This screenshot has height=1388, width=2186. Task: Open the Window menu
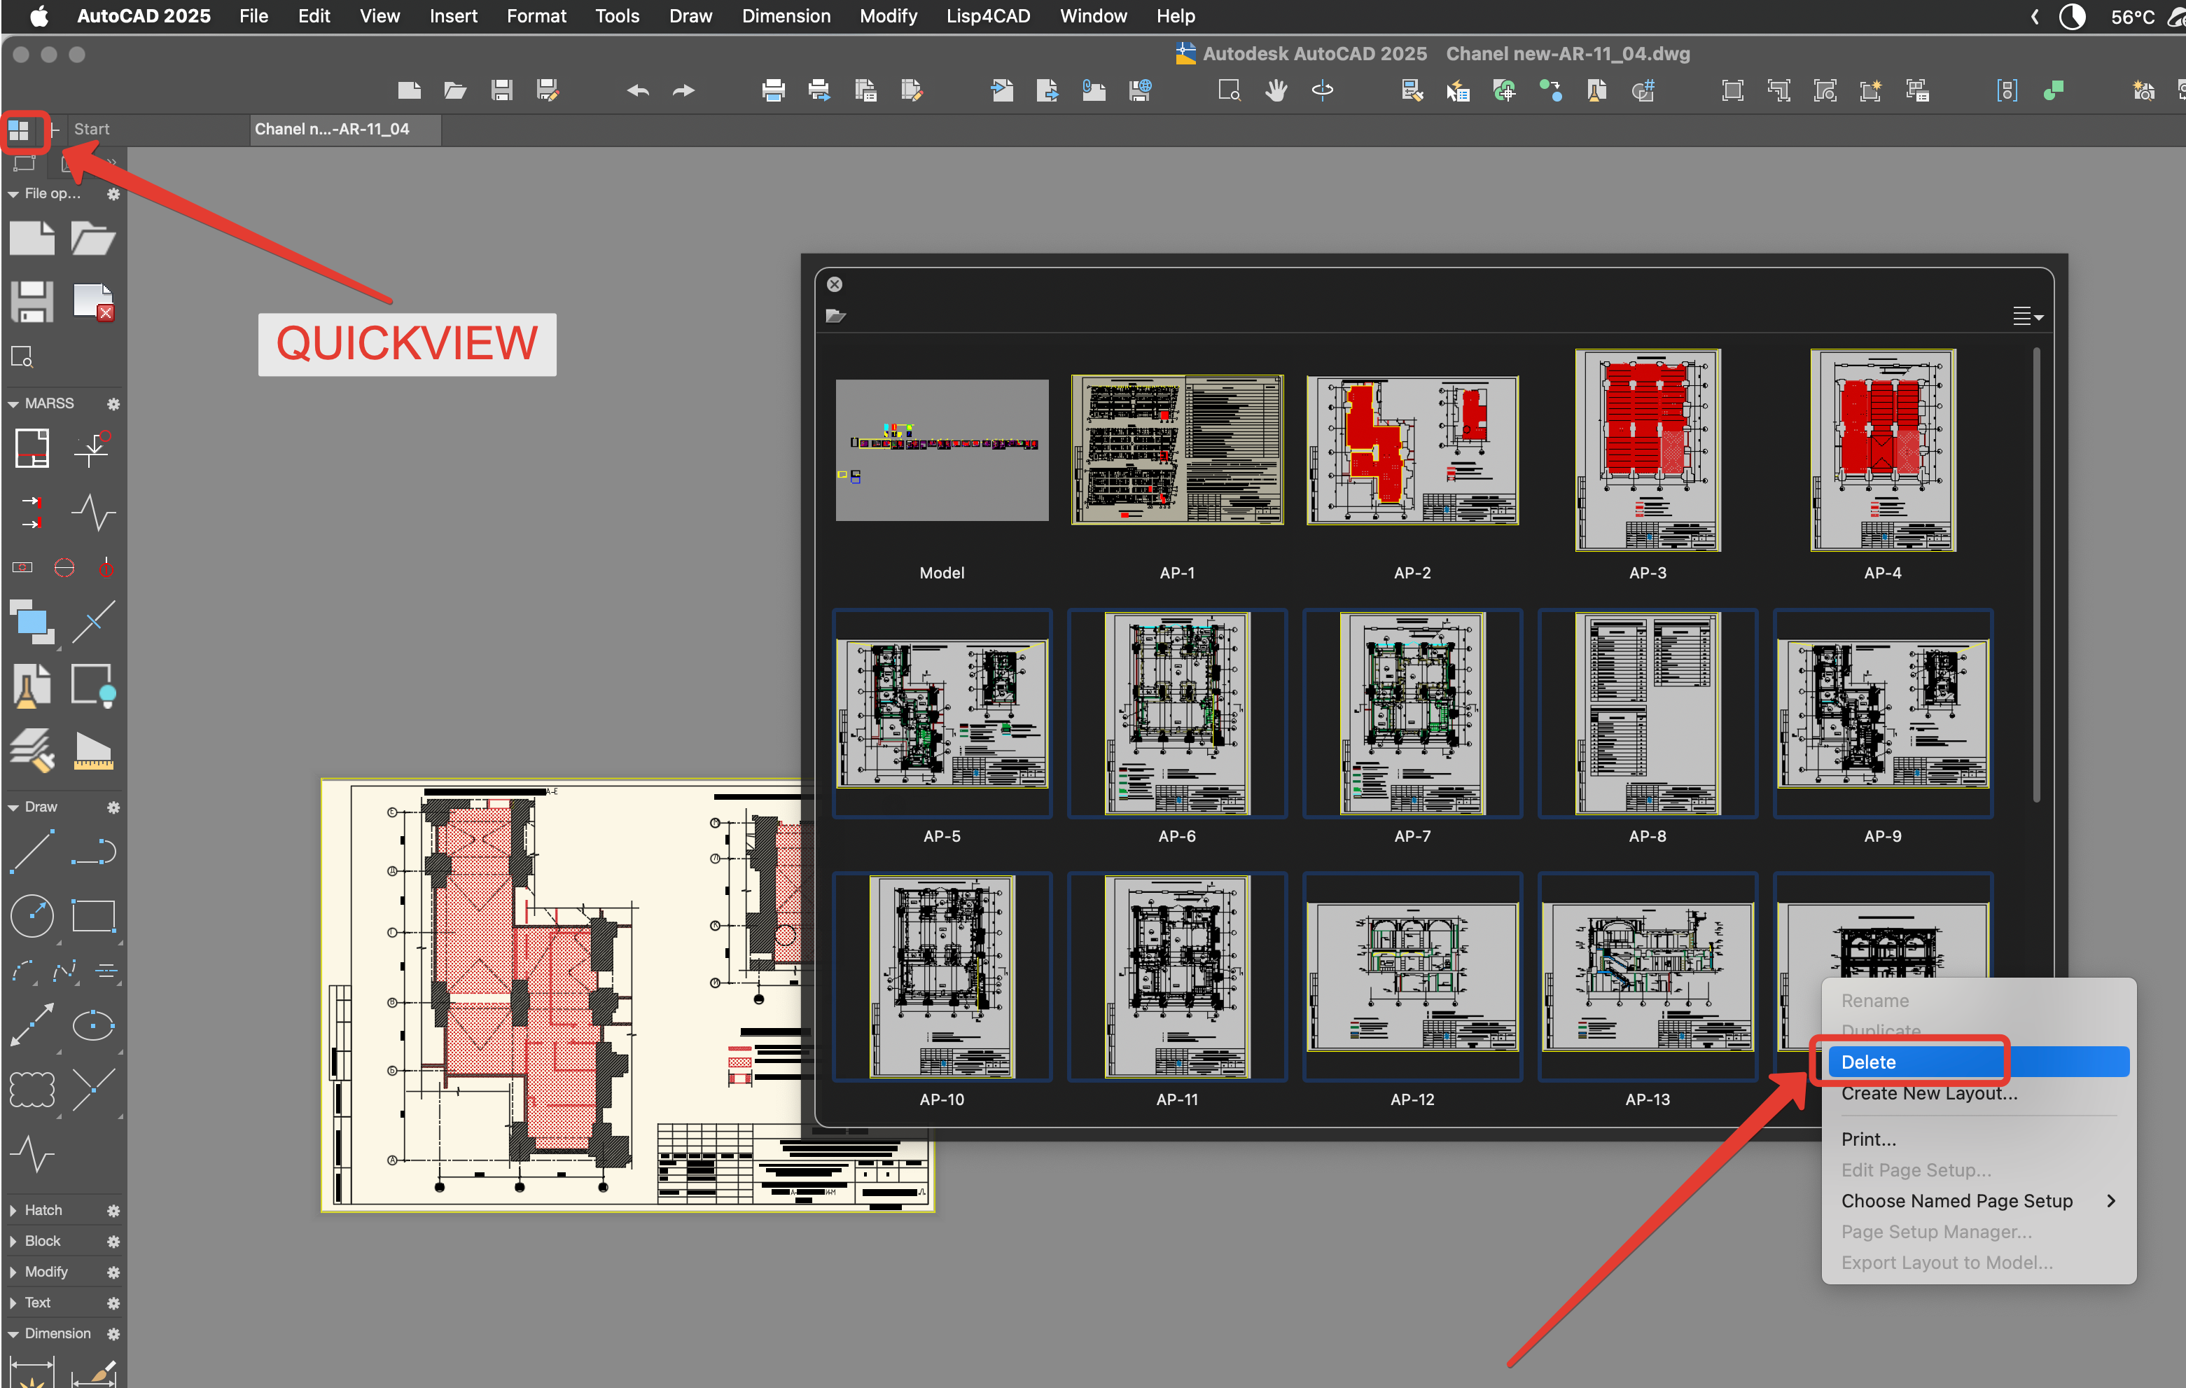coord(1093,16)
